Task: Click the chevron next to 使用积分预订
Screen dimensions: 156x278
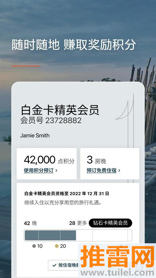Action: tap(56, 171)
